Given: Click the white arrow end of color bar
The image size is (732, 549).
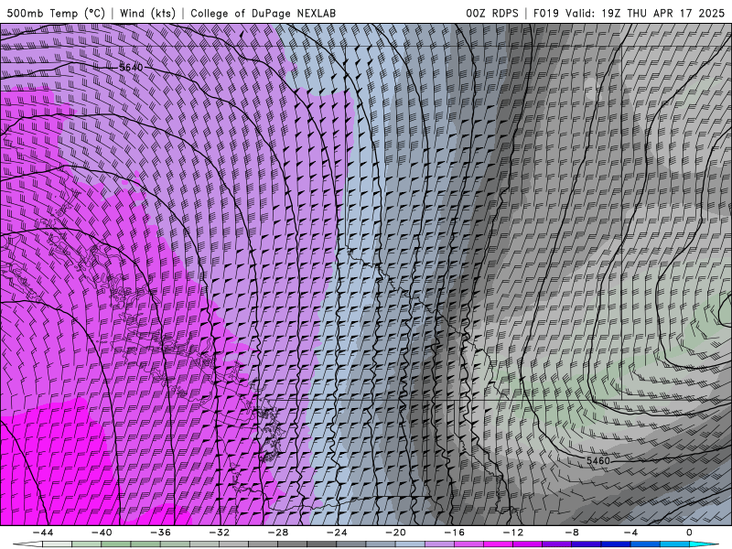Looking at the screenshot, I should [x=27, y=544].
